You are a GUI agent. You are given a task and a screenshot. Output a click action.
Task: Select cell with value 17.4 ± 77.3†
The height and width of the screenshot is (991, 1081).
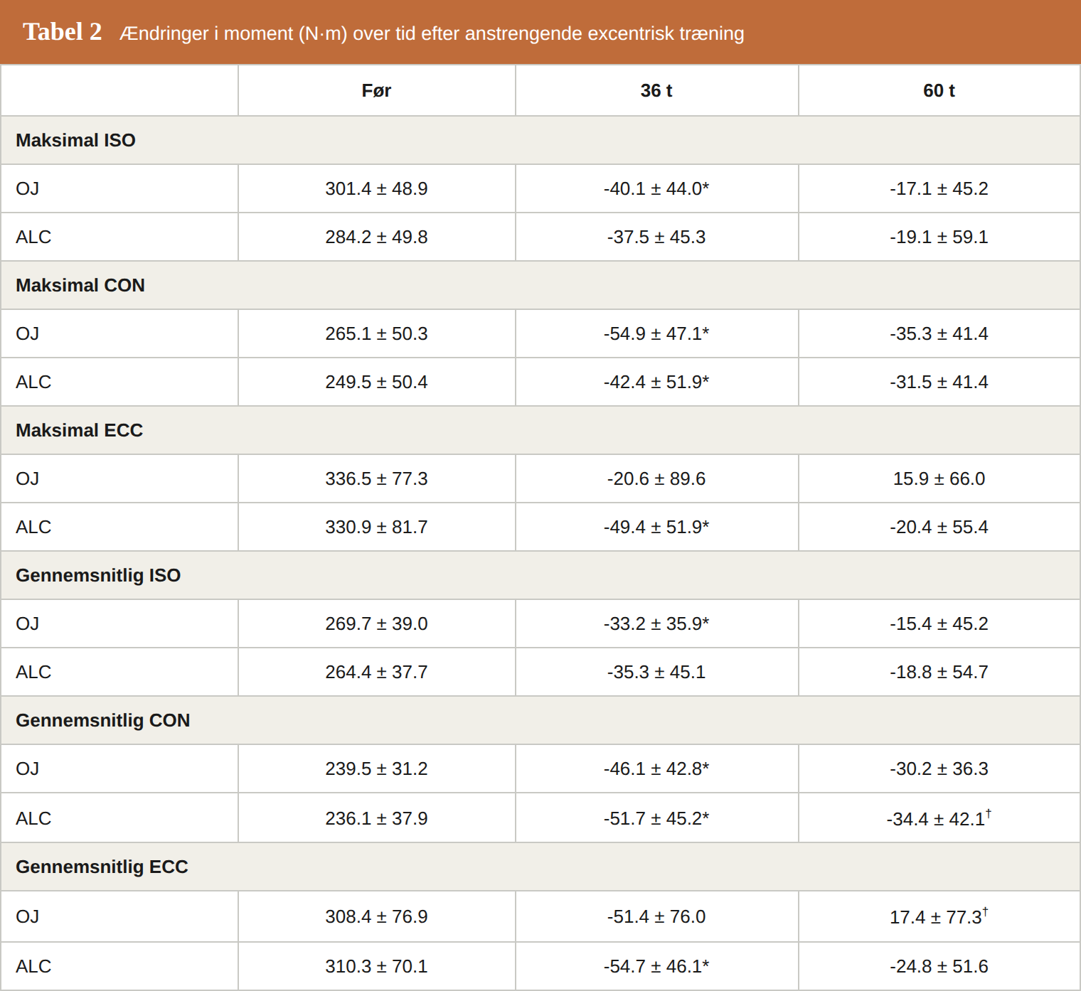click(939, 916)
